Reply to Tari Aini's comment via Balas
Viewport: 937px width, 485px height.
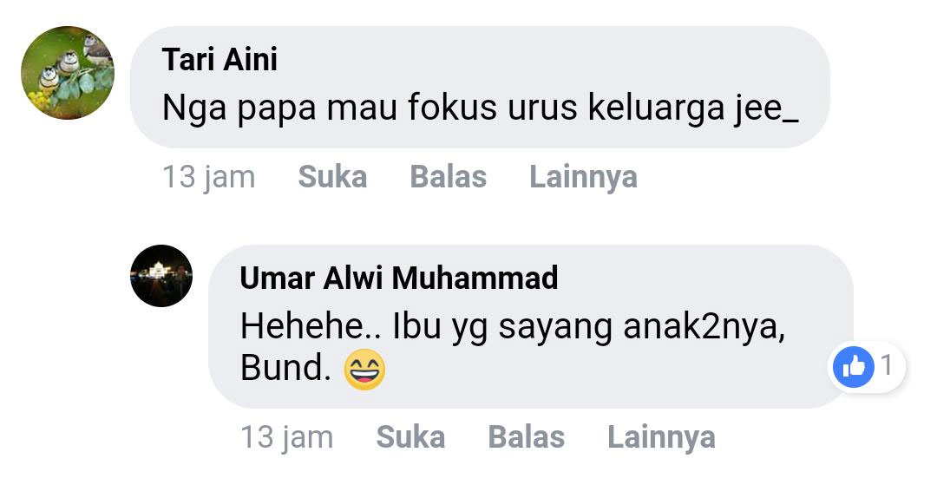(x=449, y=177)
